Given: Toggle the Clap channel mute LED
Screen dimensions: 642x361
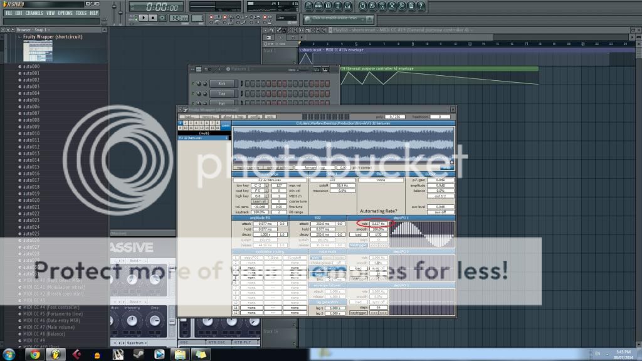Looking at the screenshot, I should pos(193,94).
